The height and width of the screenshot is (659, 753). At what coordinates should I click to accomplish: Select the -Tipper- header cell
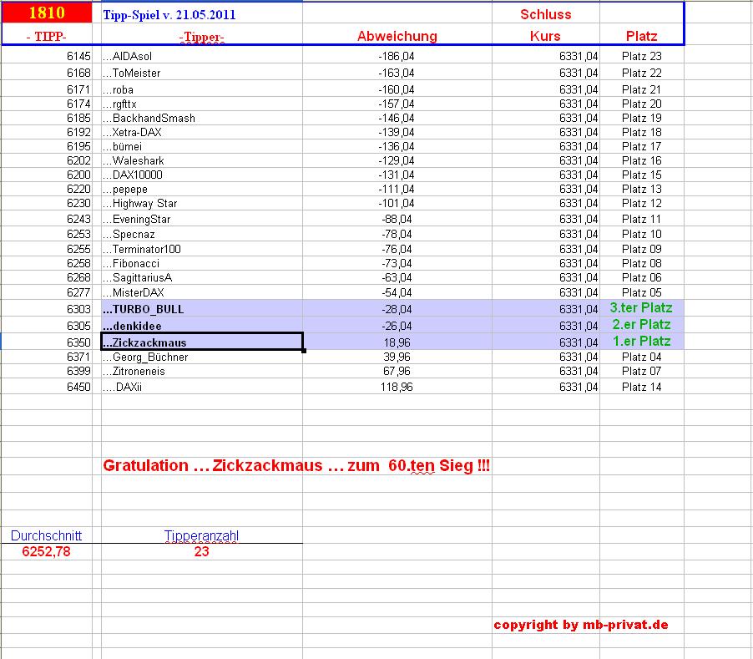[202, 37]
